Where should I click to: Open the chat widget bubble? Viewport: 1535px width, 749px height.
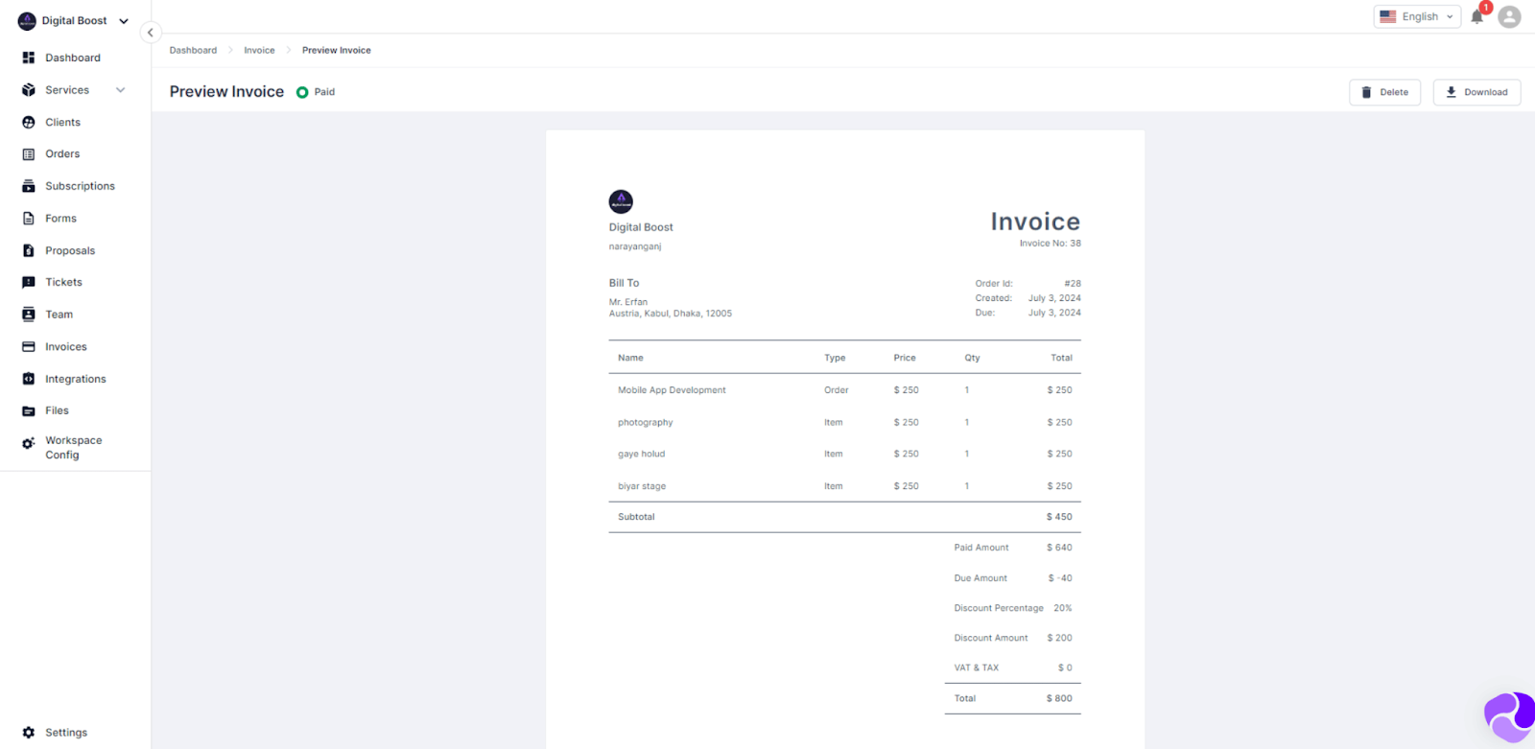click(x=1508, y=716)
